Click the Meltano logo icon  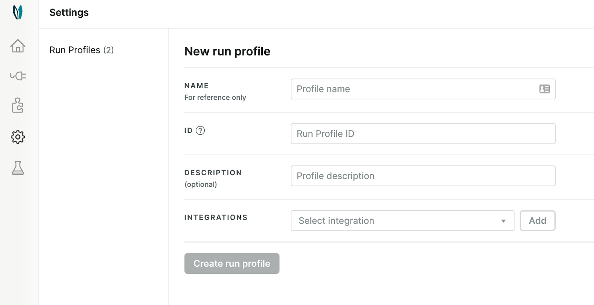click(18, 12)
